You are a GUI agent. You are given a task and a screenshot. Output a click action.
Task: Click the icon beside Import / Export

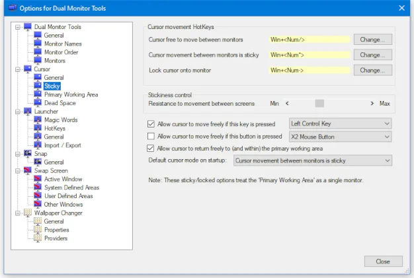coord(38,145)
